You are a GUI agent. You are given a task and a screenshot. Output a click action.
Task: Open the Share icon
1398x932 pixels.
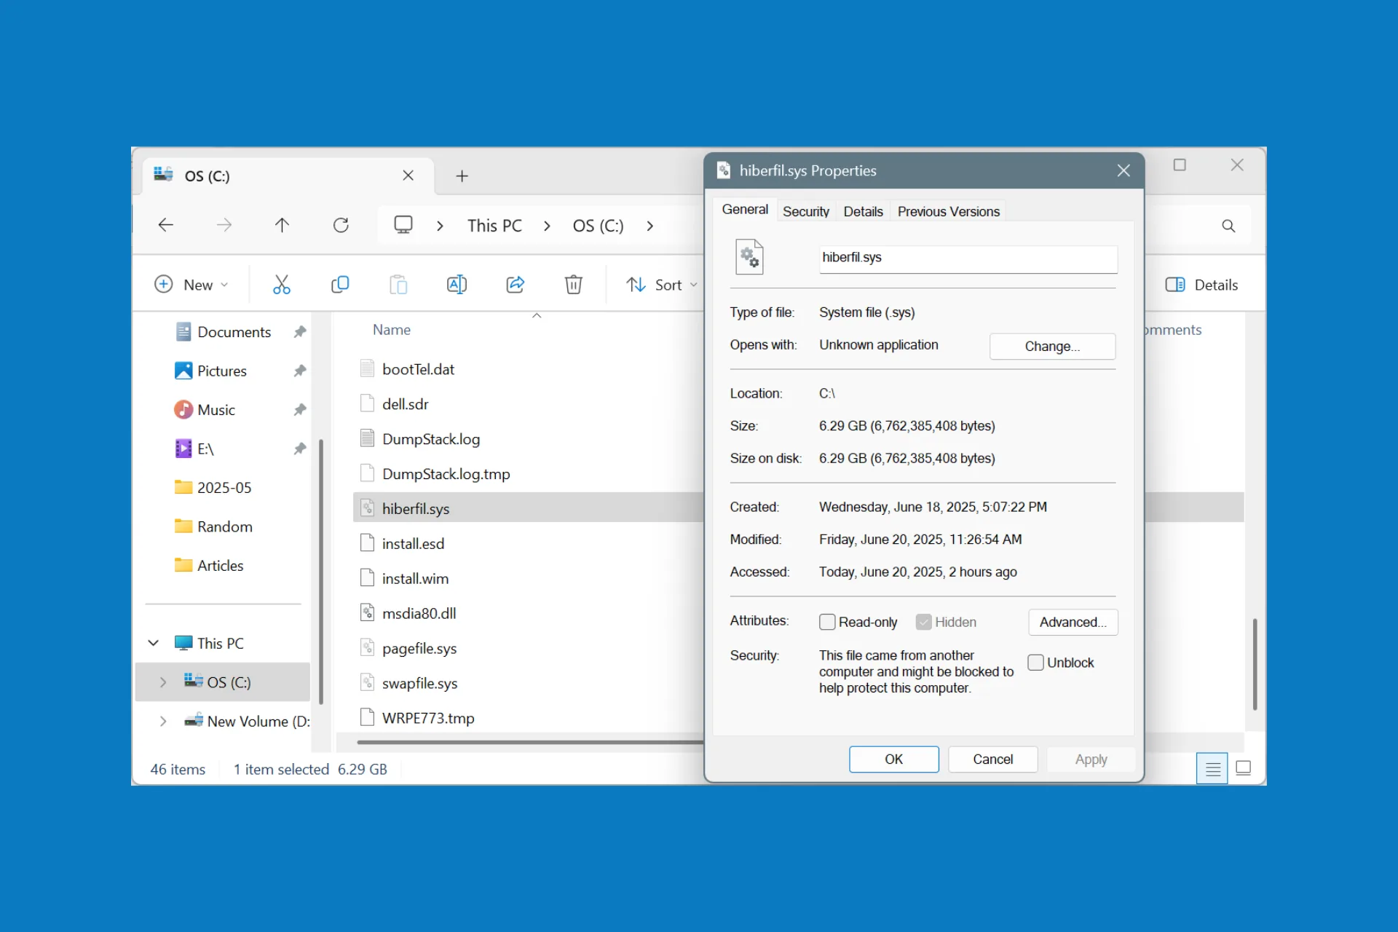click(x=515, y=284)
